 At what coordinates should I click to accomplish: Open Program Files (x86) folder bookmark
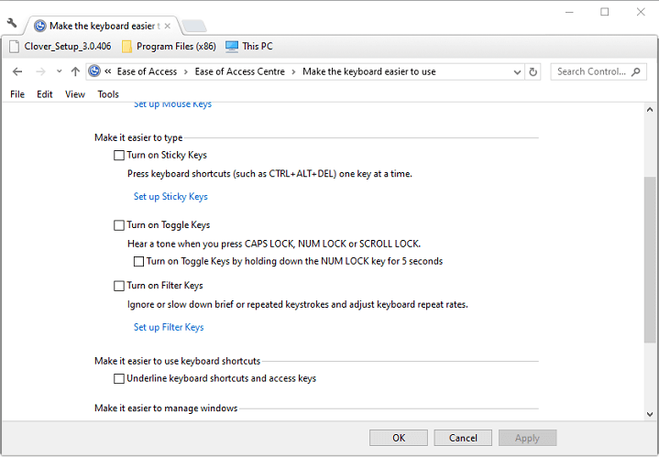170,47
